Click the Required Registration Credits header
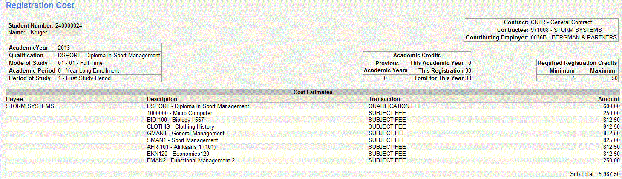The height and width of the screenshot is (179, 622). pyautogui.click(x=577, y=63)
